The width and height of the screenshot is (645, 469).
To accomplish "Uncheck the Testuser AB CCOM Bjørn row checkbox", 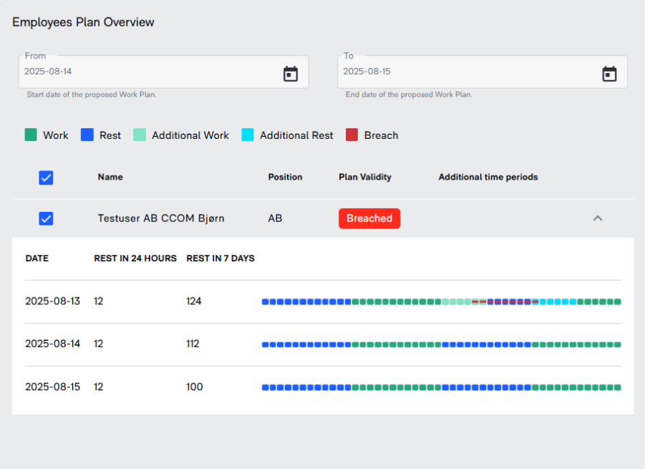I will 46,218.
